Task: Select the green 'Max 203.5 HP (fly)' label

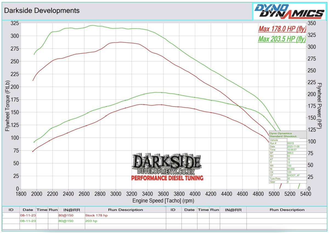Action: point(282,39)
